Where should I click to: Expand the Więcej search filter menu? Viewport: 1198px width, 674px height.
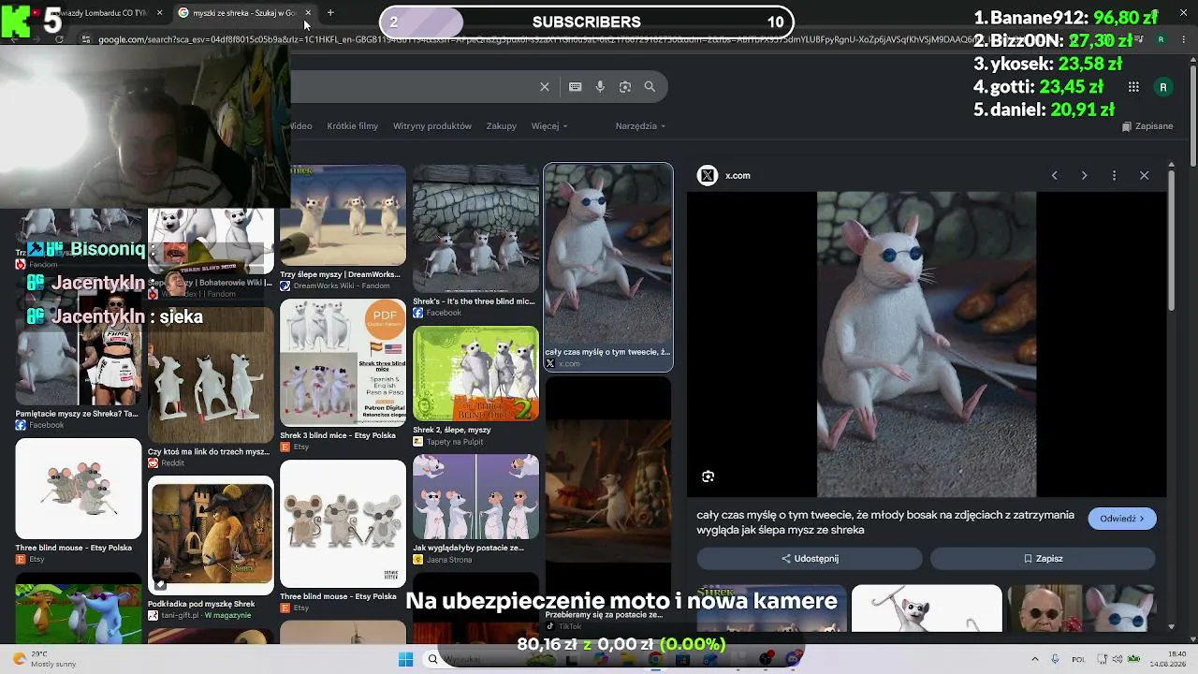tap(549, 126)
